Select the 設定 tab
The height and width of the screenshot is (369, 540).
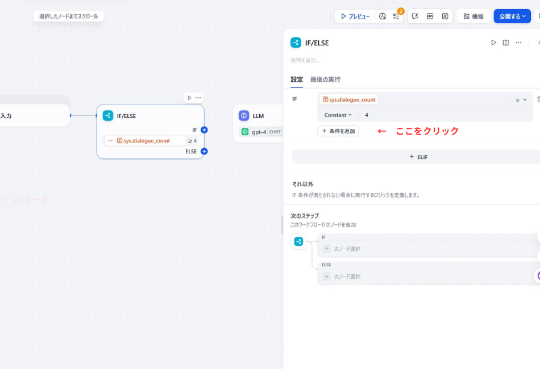(x=296, y=79)
